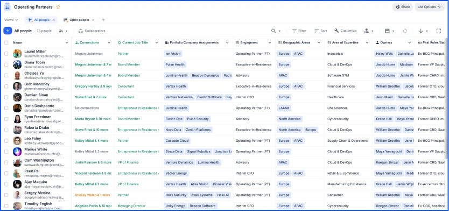Close the Open people view tab

tap(93, 20)
